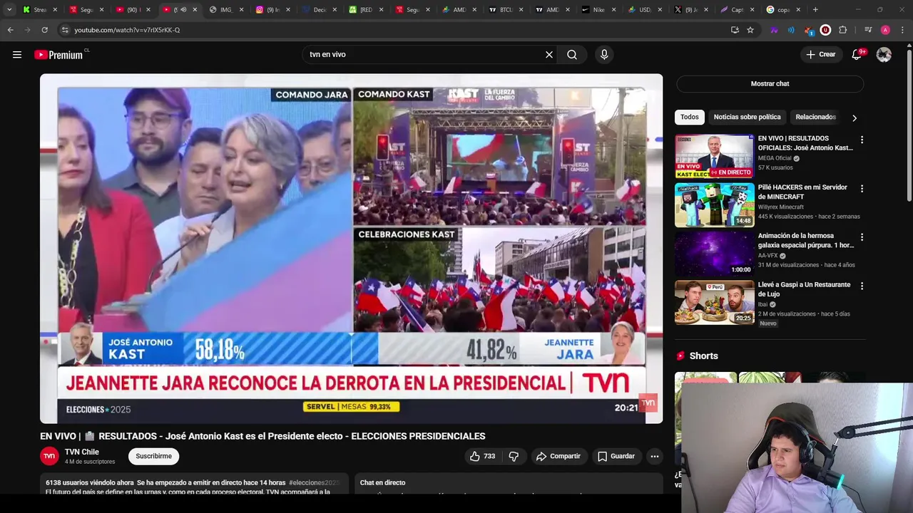Close the Kick Strea tab
Screen dimensions: 913x513
pyautogui.click(x=55, y=9)
